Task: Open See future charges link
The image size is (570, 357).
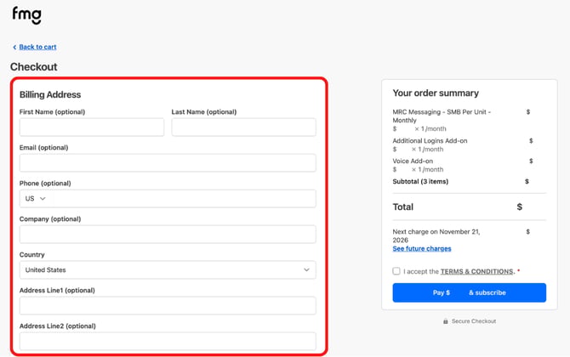Action: click(422, 248)
